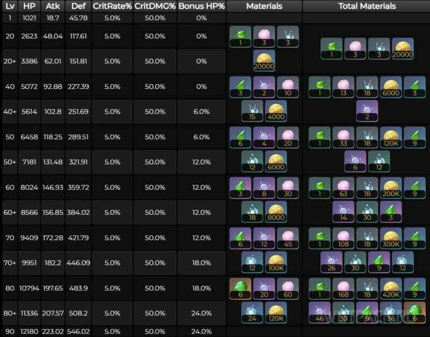The height and width of the screenshot is (337, 430).
Task: Click the crystal icon labeled 24
Action: point(252,313)
